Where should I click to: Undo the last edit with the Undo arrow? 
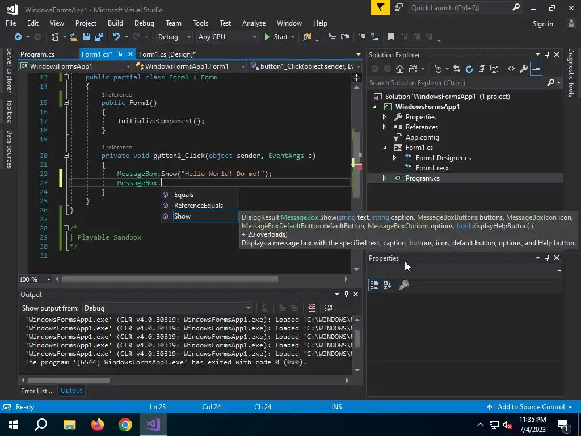pos(116,37)
